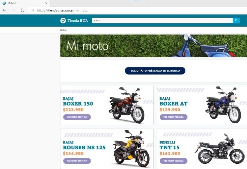Screen dimensions: 247x169
Task: View ficha técnica for Boxer 150
Action: pos(77,117)
